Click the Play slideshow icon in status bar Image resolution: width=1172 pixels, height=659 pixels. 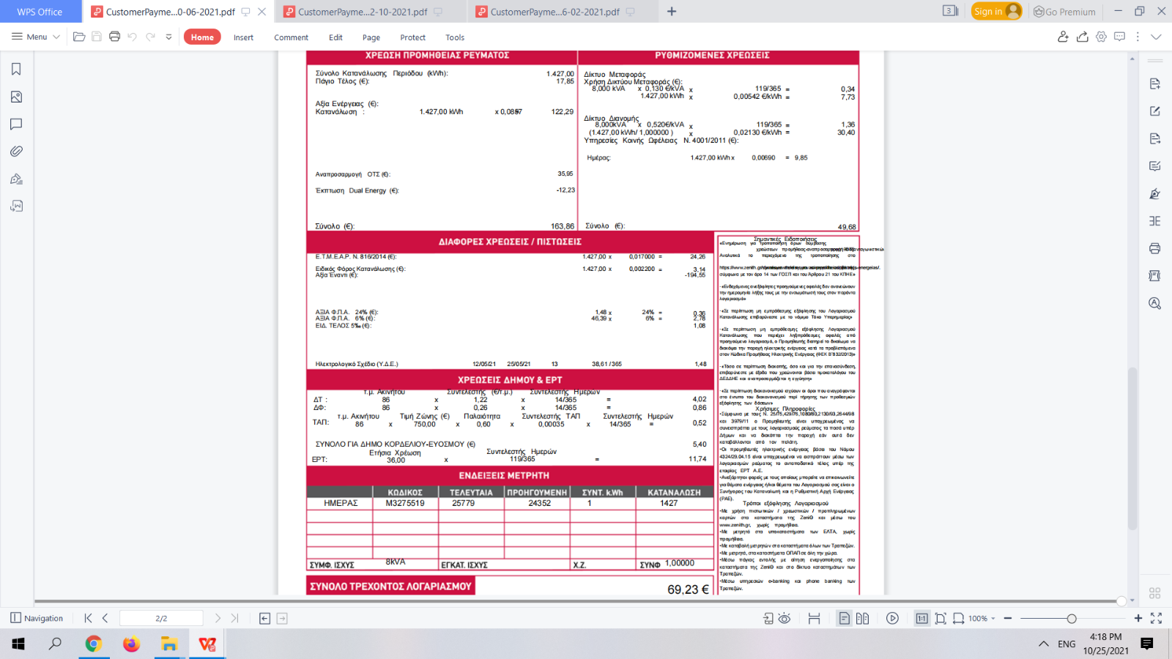click(x=892, y=618)
